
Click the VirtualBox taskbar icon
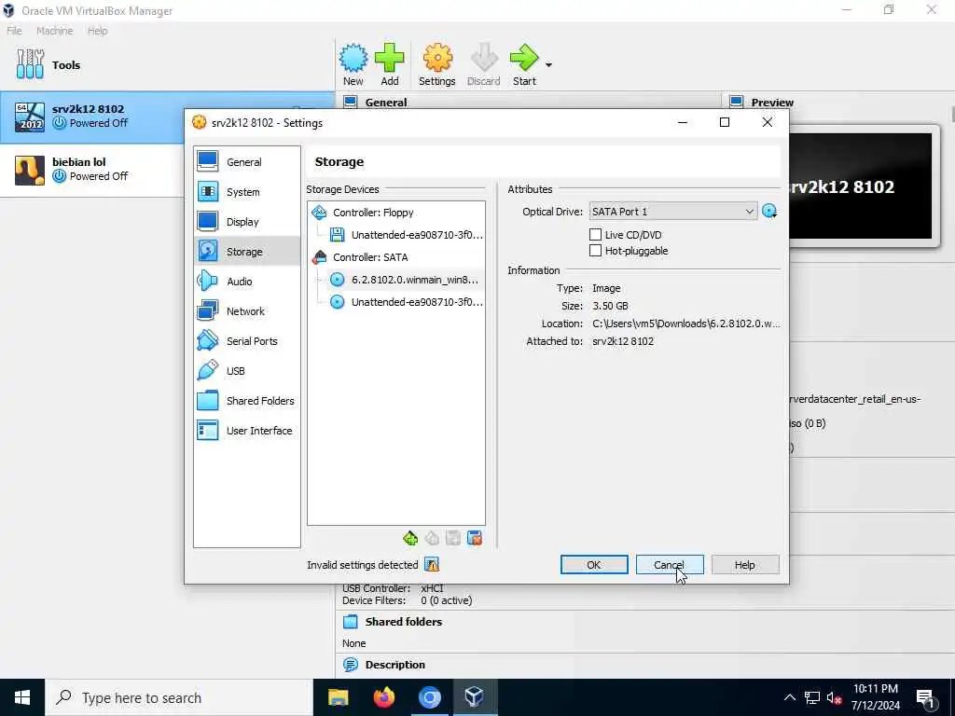(475, 697)
